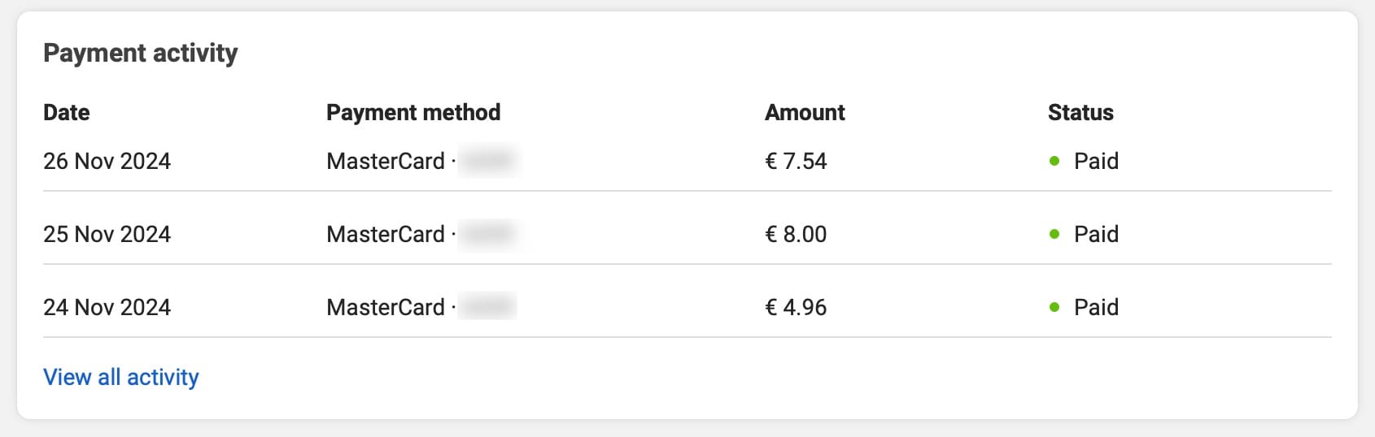Click the green Paid dot for 24 Nov
The height and width of the screenshot is (437, 1375).
click(x=1054, y=307)
